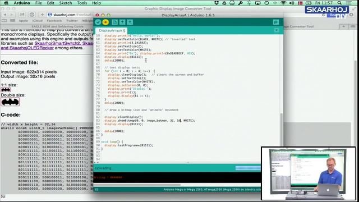Open the Time Machine menu bar icon

click(x=266, y=3)
